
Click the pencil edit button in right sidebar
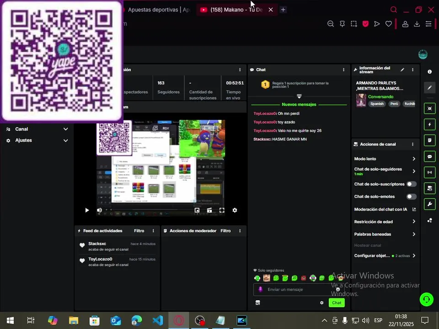click(429, 88)
